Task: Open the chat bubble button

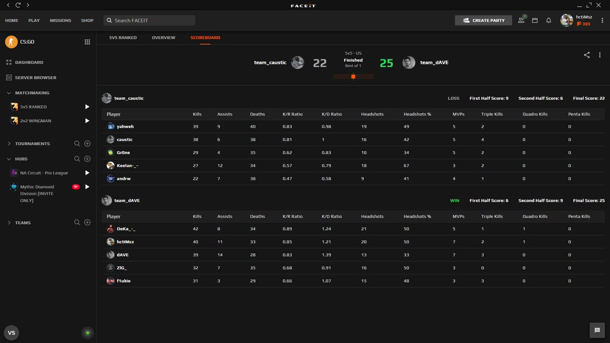Action: pyautogui.click(x=597, y=330)
